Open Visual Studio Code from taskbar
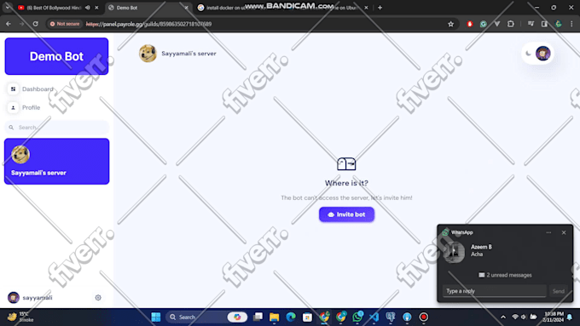Image resolution: width=580 pixels, height=326 pixels. pyautogui.click(x=374, y=317)
